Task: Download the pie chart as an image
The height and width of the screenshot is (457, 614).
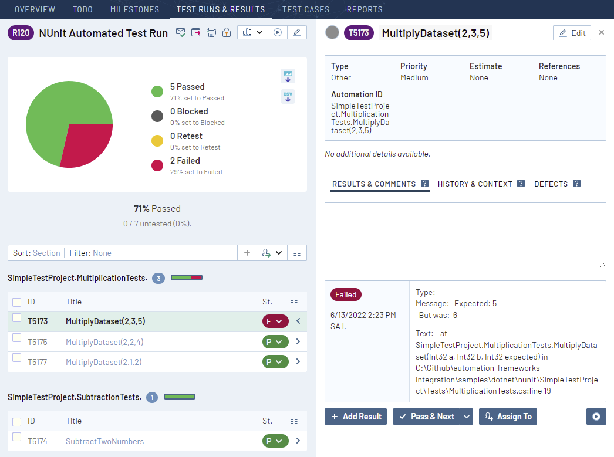Action: pyautogui.click(x=288, y=76)
